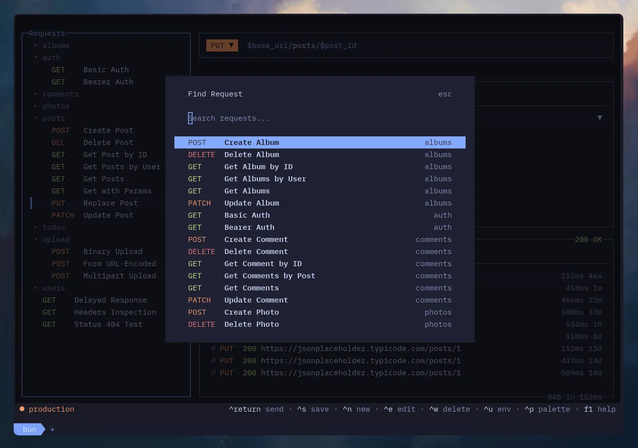Screen dimensions: 638x448
Task: Open Create Post request in sidebar
Action: (93, 130)
